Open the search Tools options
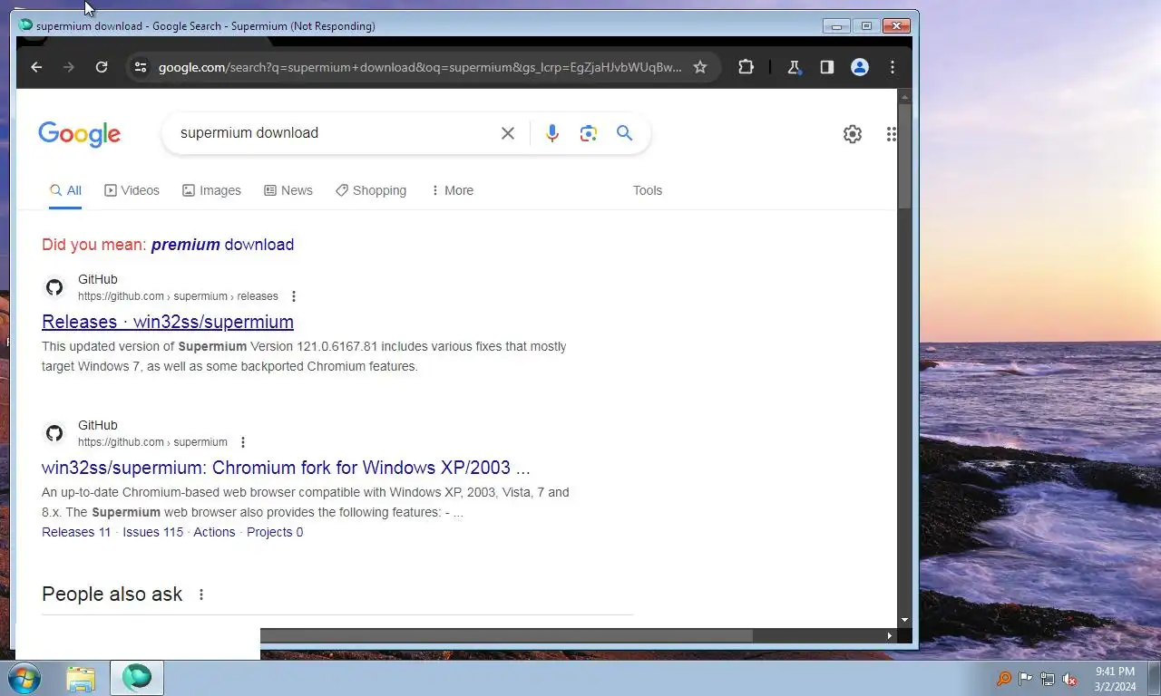This screenshot has width=1161, height=696. pyautogui.click(x=648, y=190)
